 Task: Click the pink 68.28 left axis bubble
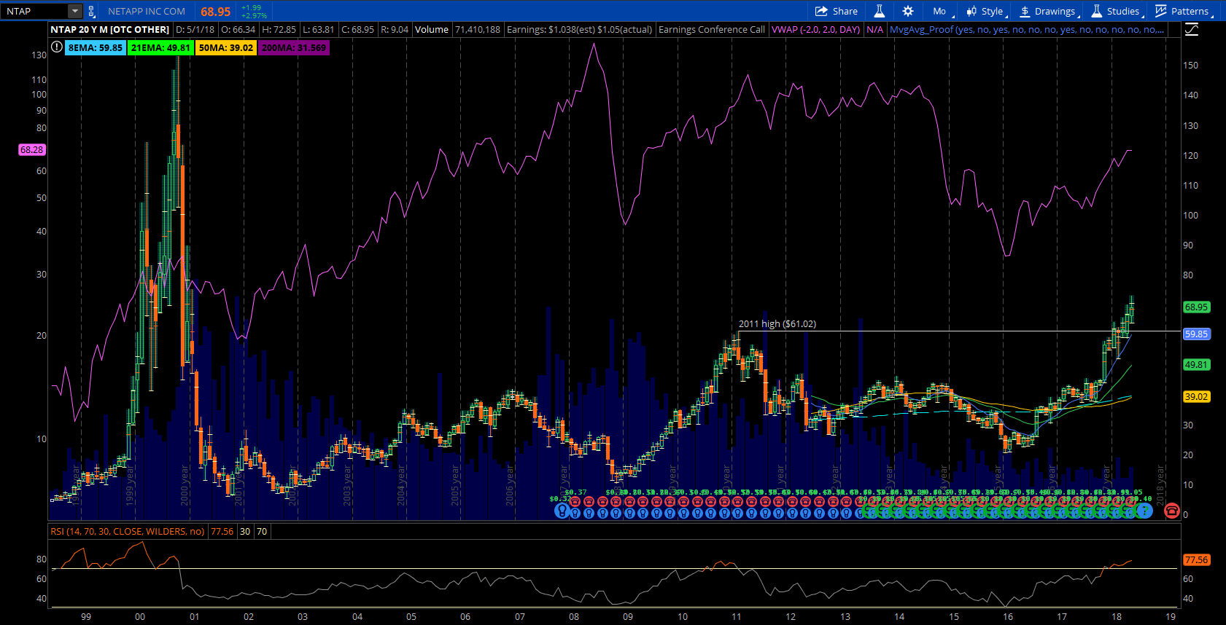coord(32,149)
